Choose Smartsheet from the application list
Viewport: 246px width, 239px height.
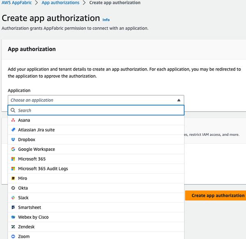click(30, 207)
